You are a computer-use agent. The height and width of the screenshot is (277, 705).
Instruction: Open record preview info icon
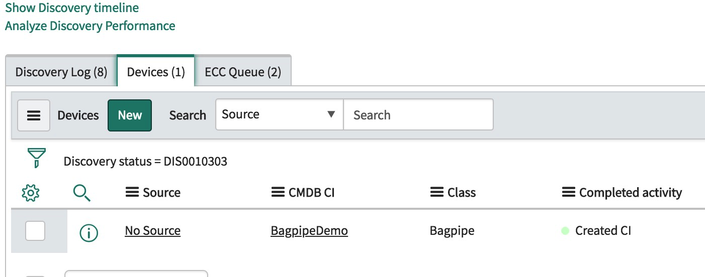[x=89, y=232]
